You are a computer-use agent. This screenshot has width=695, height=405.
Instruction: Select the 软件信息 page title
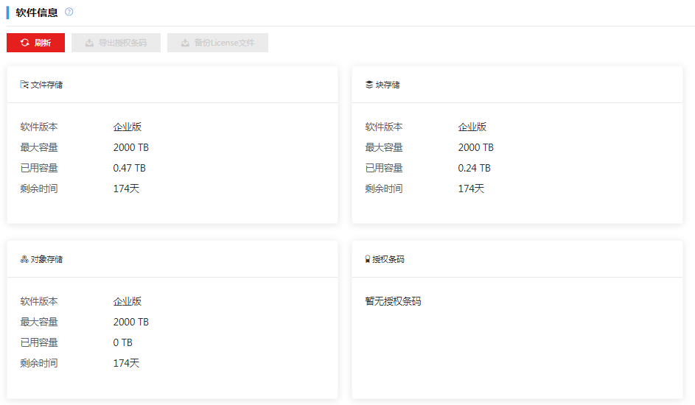37,13
